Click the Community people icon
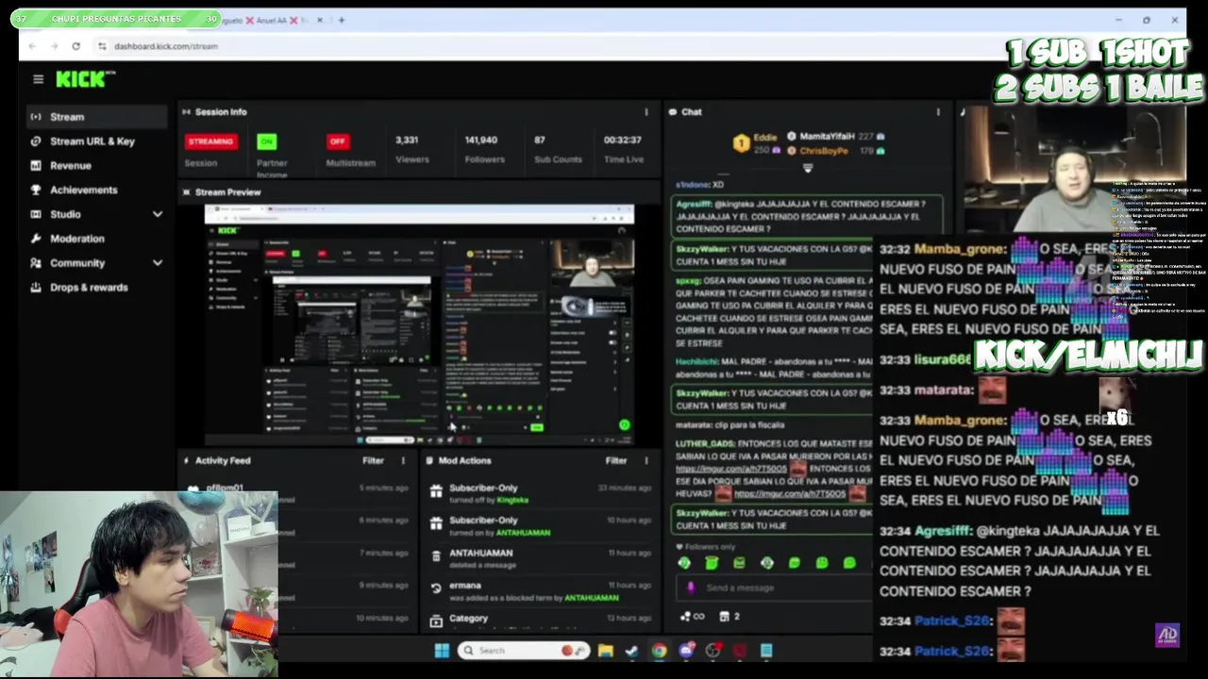The width and height of the screenshot is (1208, 679). pyautogui.click(x=36, y=263)
